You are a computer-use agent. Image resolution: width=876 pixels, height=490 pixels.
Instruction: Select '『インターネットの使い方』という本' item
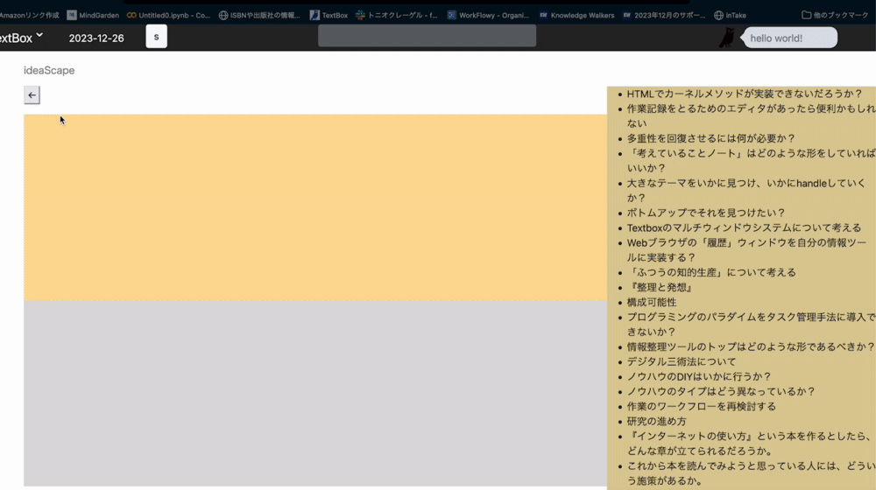tap(749, 444)
